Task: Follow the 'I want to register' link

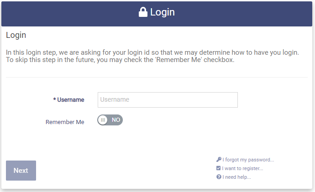Action: (x=242, y=168)
